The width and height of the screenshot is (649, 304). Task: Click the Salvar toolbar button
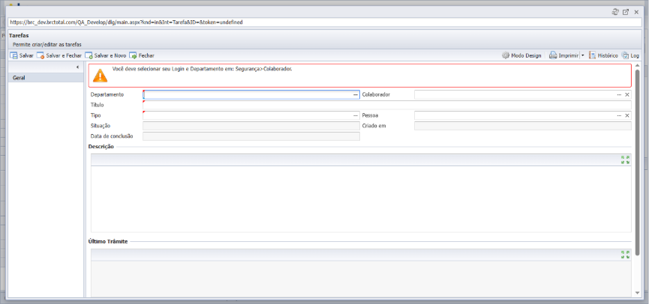22,55
